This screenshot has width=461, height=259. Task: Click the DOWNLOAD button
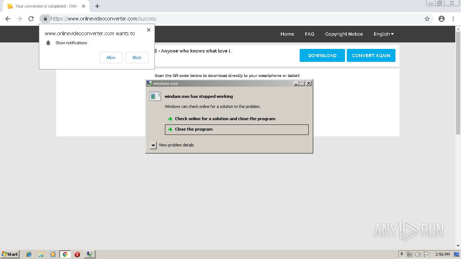click(322, 55)
